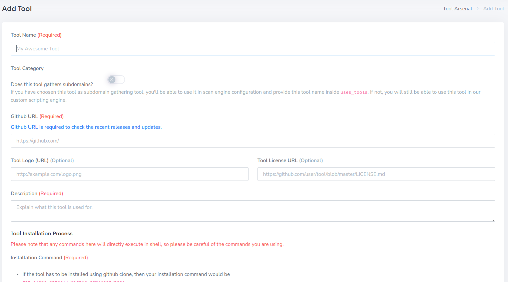Click the Tool Name input field

point(252,49)
